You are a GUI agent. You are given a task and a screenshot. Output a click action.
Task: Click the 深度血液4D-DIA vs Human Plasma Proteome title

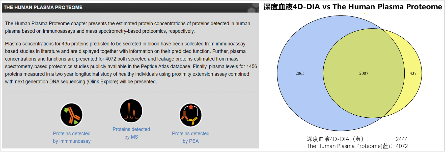click(x=352, y=7)
